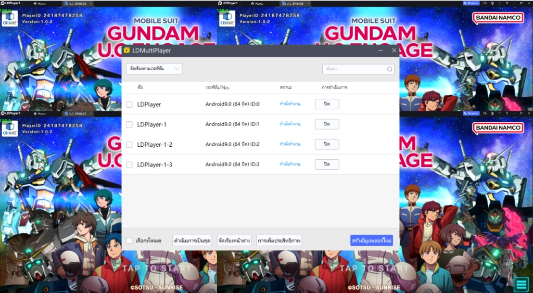Click the LDPlayer1 logo of the upper-right emulator window

(228, 3)
